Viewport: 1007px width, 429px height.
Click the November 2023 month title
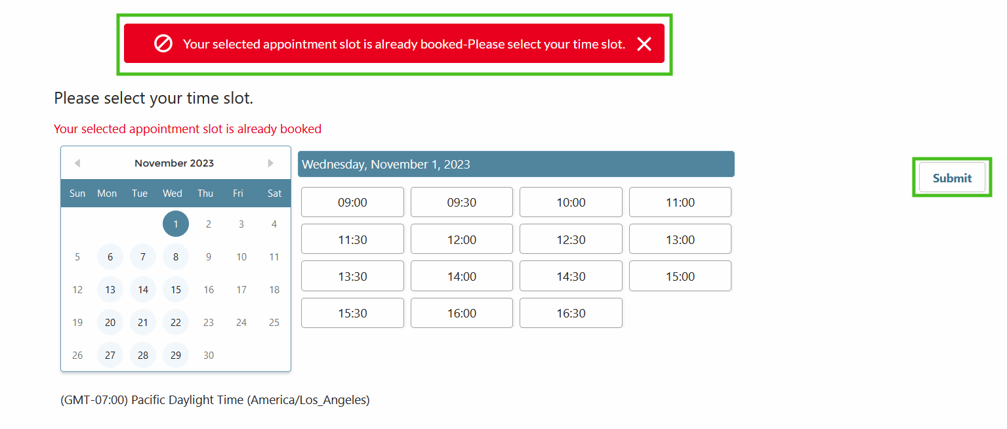coord(174,163)
